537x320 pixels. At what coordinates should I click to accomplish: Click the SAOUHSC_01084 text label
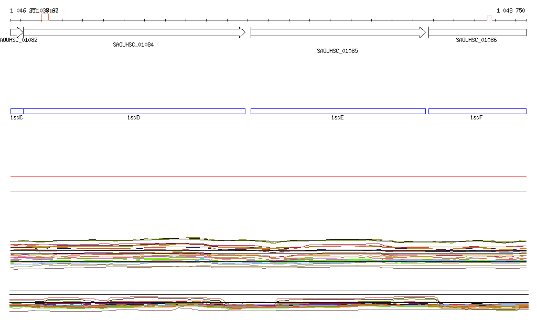click(133, 45)
